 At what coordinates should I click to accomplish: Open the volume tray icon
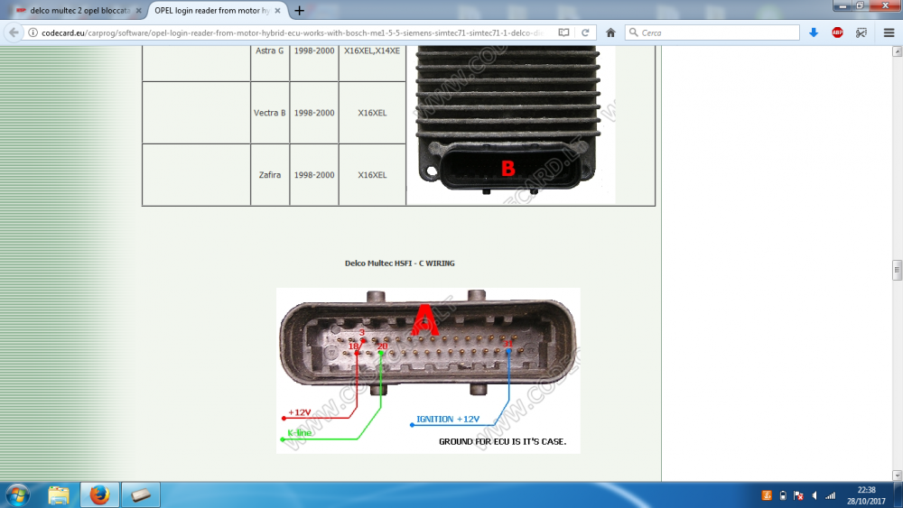pos(815,495)
